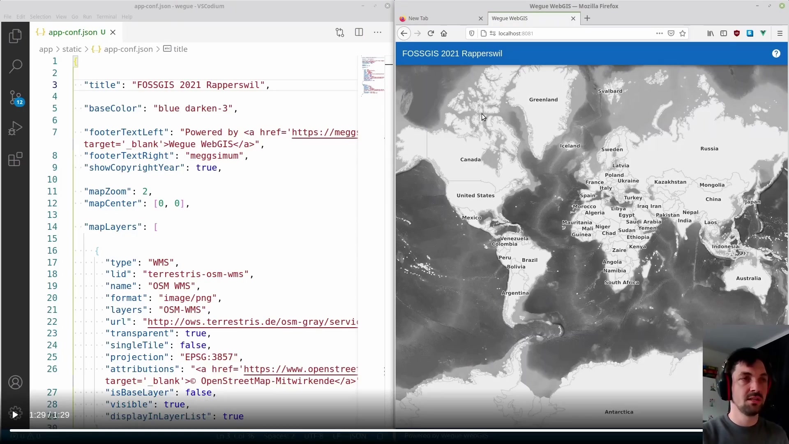Open the page actions ellipsis in address bar
The height and width of the screenshot is (444, 789).
660,33
